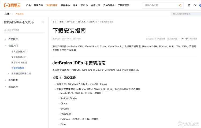201x128 pixels.
Task: Click the 产品文档 link
Action: coord(20,14)
